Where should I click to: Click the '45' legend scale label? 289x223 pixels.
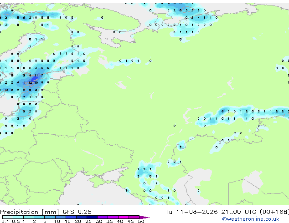click(130, 221)
